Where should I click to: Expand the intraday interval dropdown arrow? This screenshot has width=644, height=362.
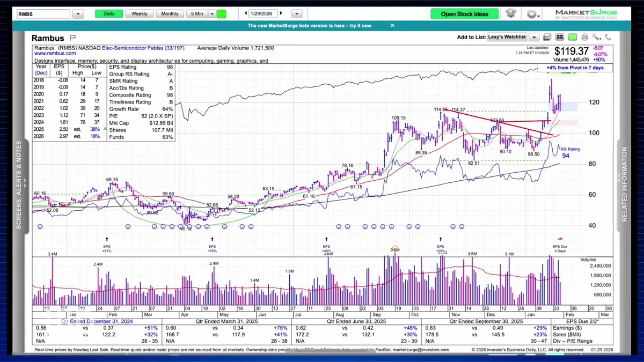tap(213, 14)
